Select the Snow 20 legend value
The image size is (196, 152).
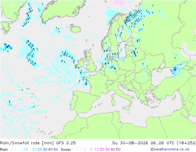(102, 150)
